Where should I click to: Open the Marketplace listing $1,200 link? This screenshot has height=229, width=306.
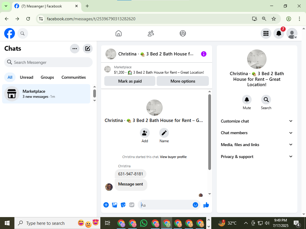point(159,72)
